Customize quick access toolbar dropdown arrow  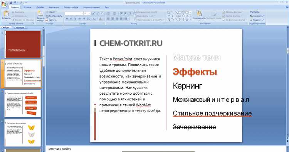point(26,3)
